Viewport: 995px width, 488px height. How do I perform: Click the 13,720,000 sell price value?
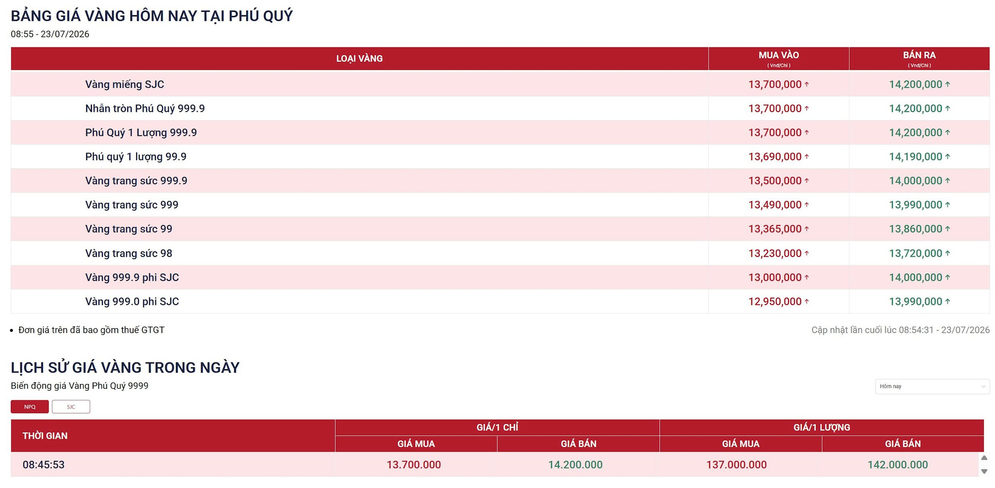click(915, 253)
